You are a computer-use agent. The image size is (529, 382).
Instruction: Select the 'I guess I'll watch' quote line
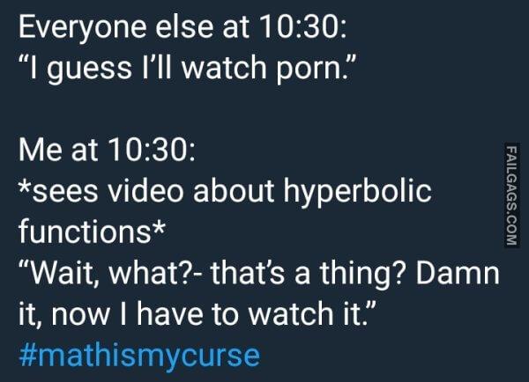point(186,69)
